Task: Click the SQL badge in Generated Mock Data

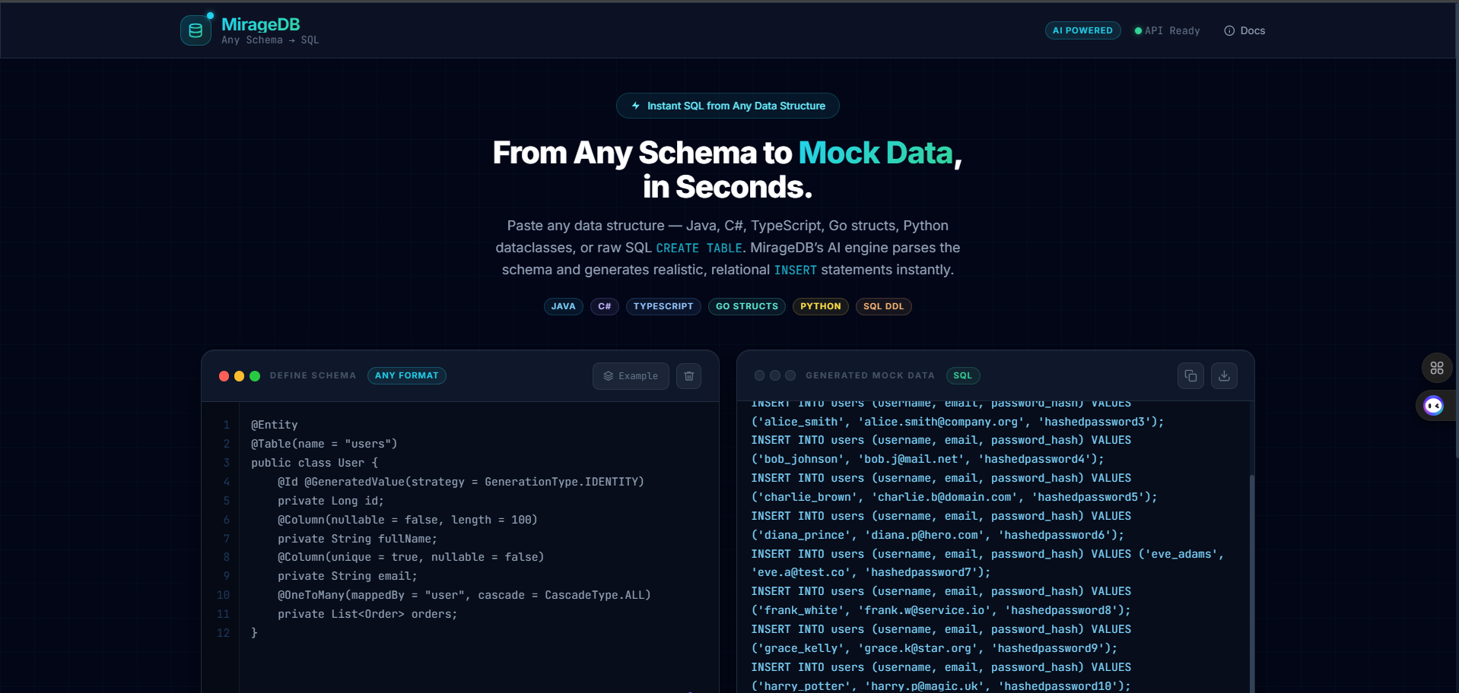Action: click(963, 375)
